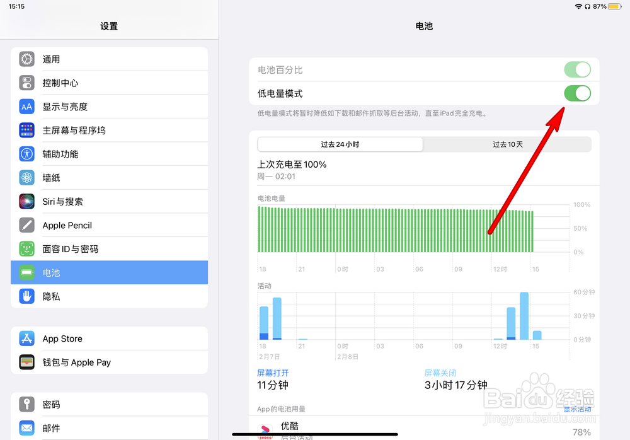Open the 面容ID与密码 icon
The image size is (630, 440).
26,248
